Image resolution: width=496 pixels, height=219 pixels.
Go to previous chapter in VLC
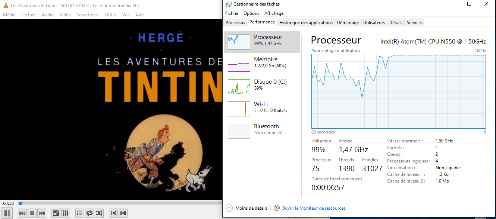click(113, 213)
